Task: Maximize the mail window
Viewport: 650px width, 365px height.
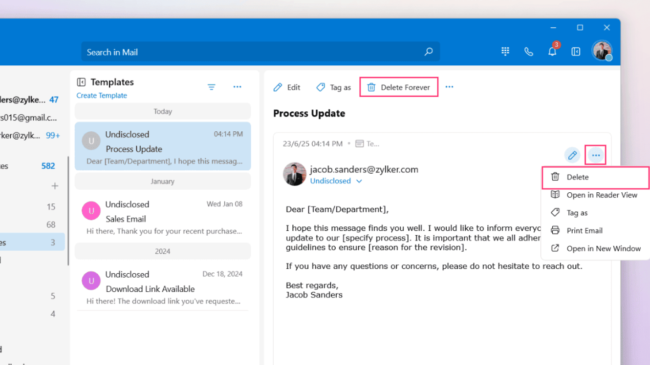Action: click(x=580, y=28)
